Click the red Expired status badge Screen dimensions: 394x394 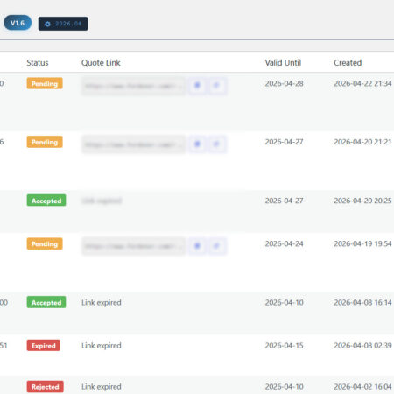[44, 346]
